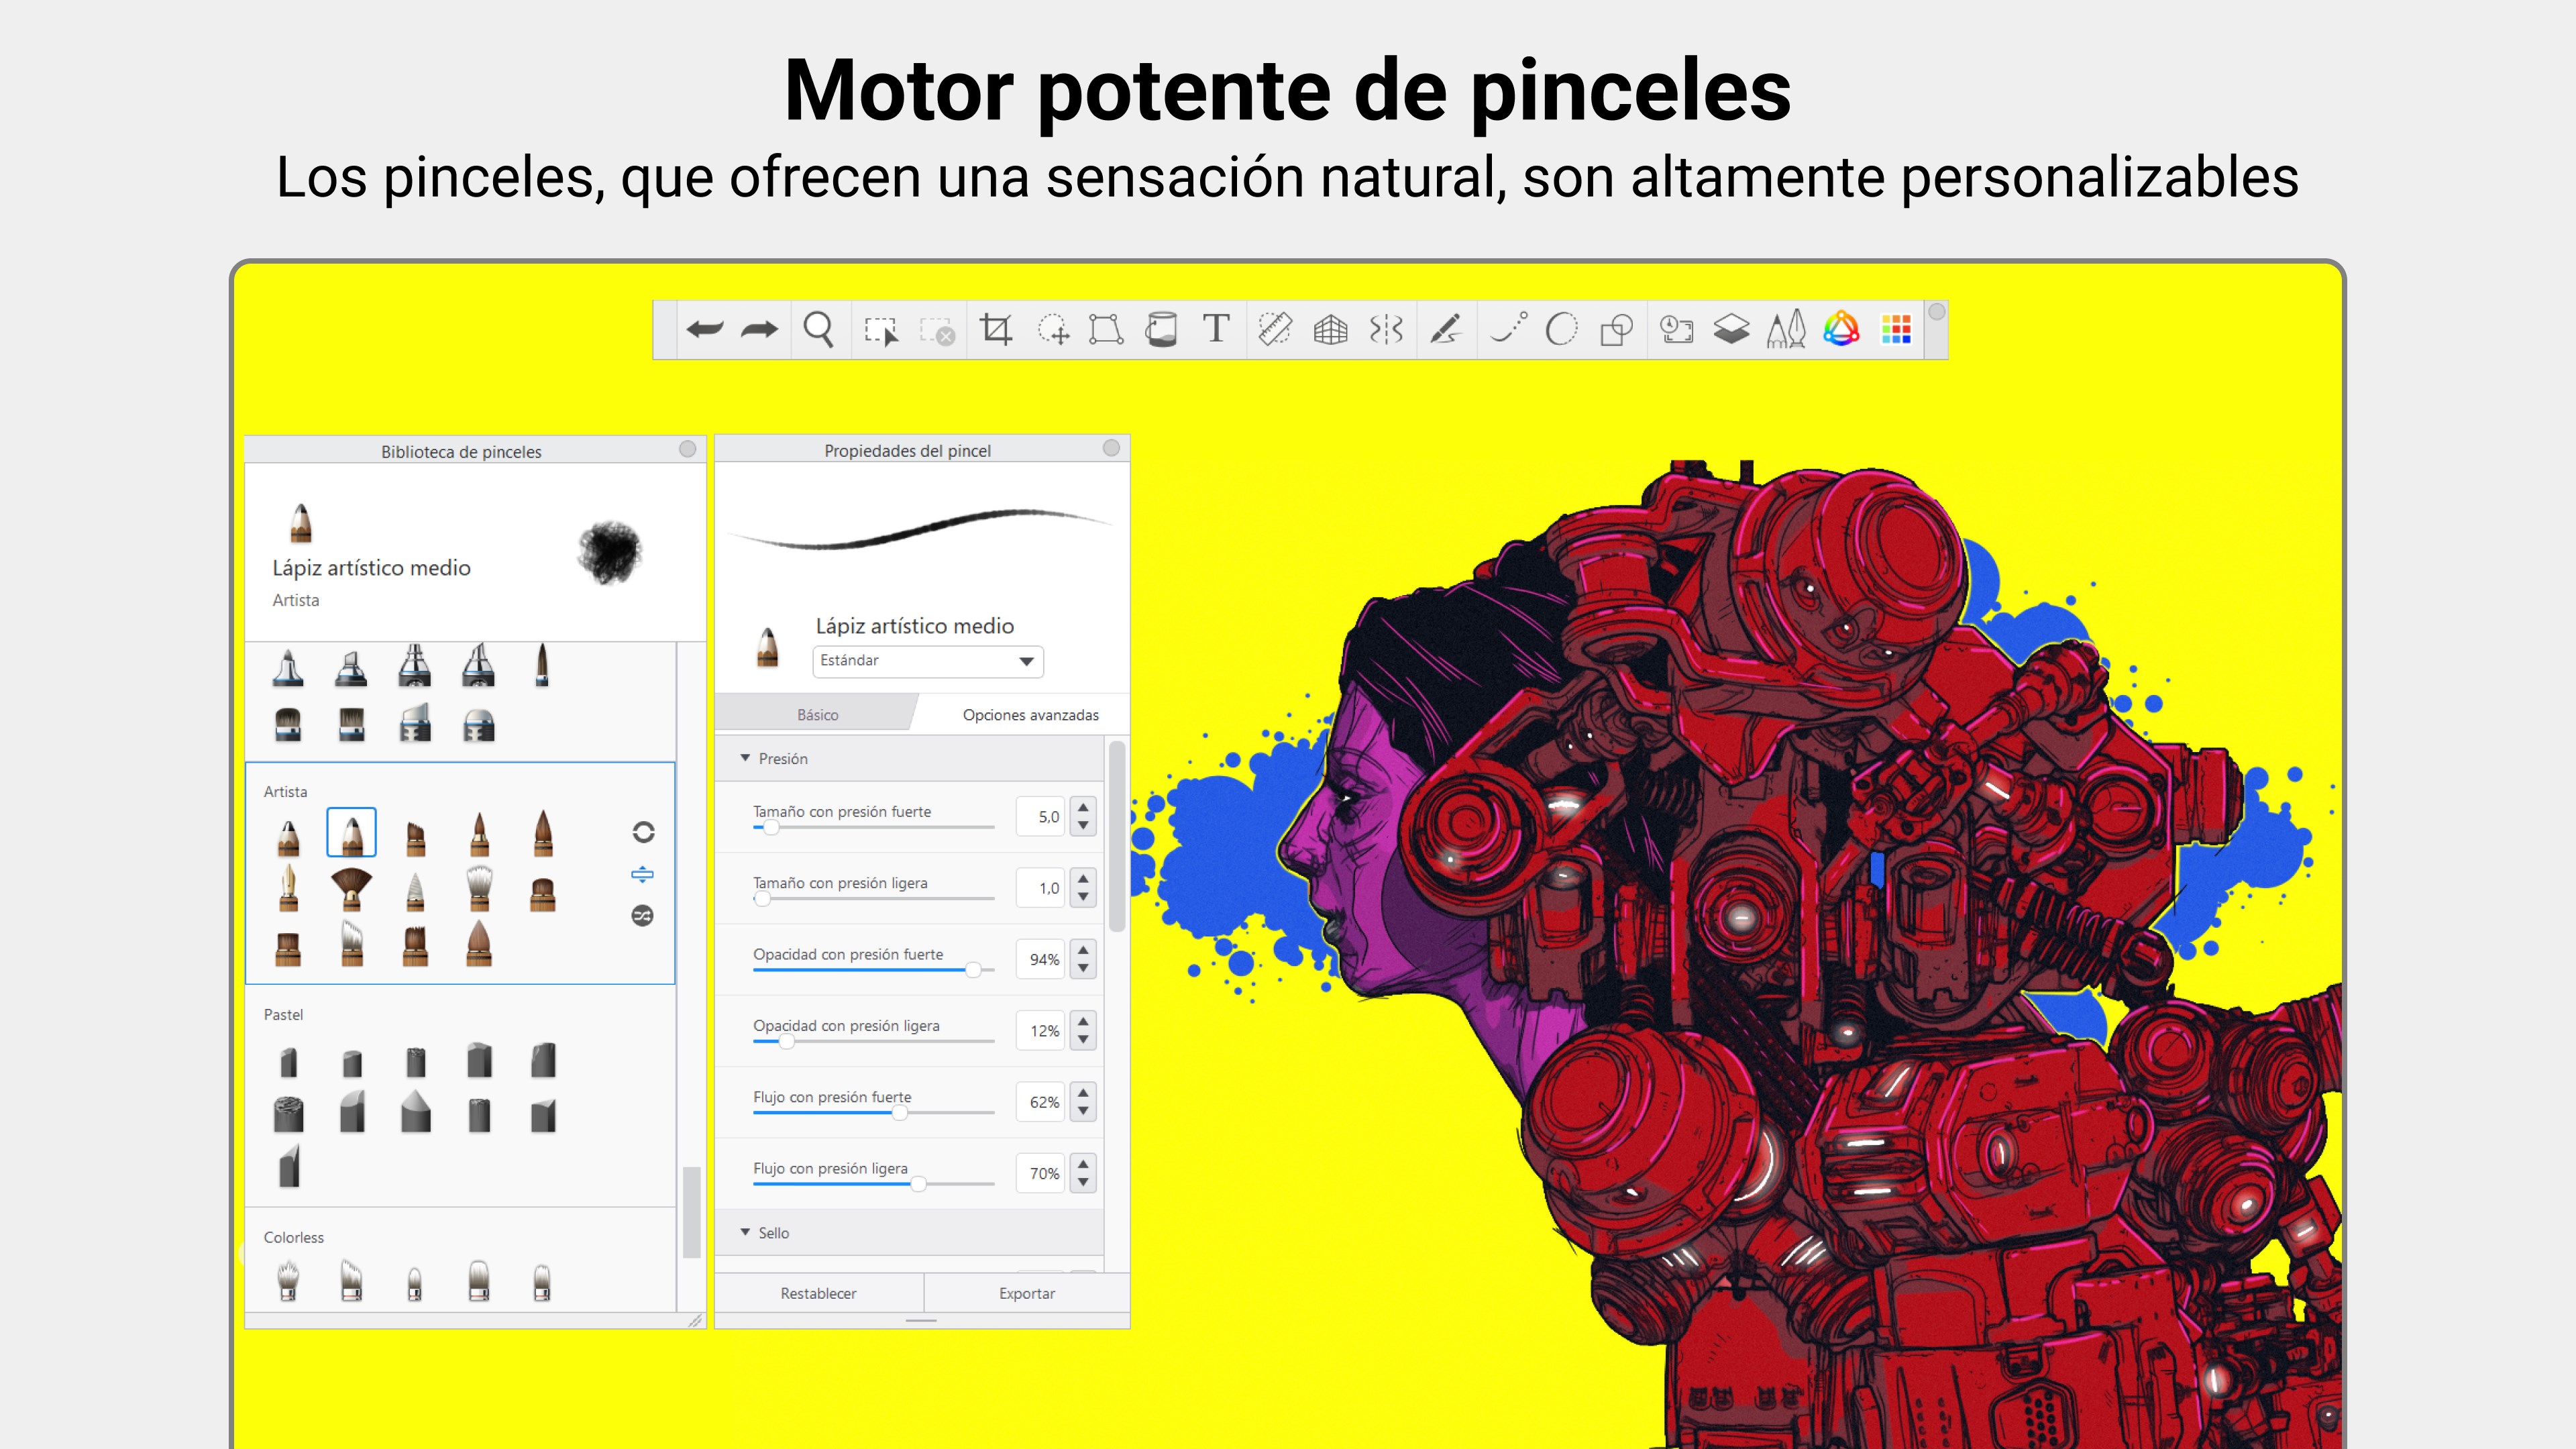The width and height of the screenshot is (2576, 1449).
Task: Click the Flujo con presión ligera slider
Action: [873, 1183]
